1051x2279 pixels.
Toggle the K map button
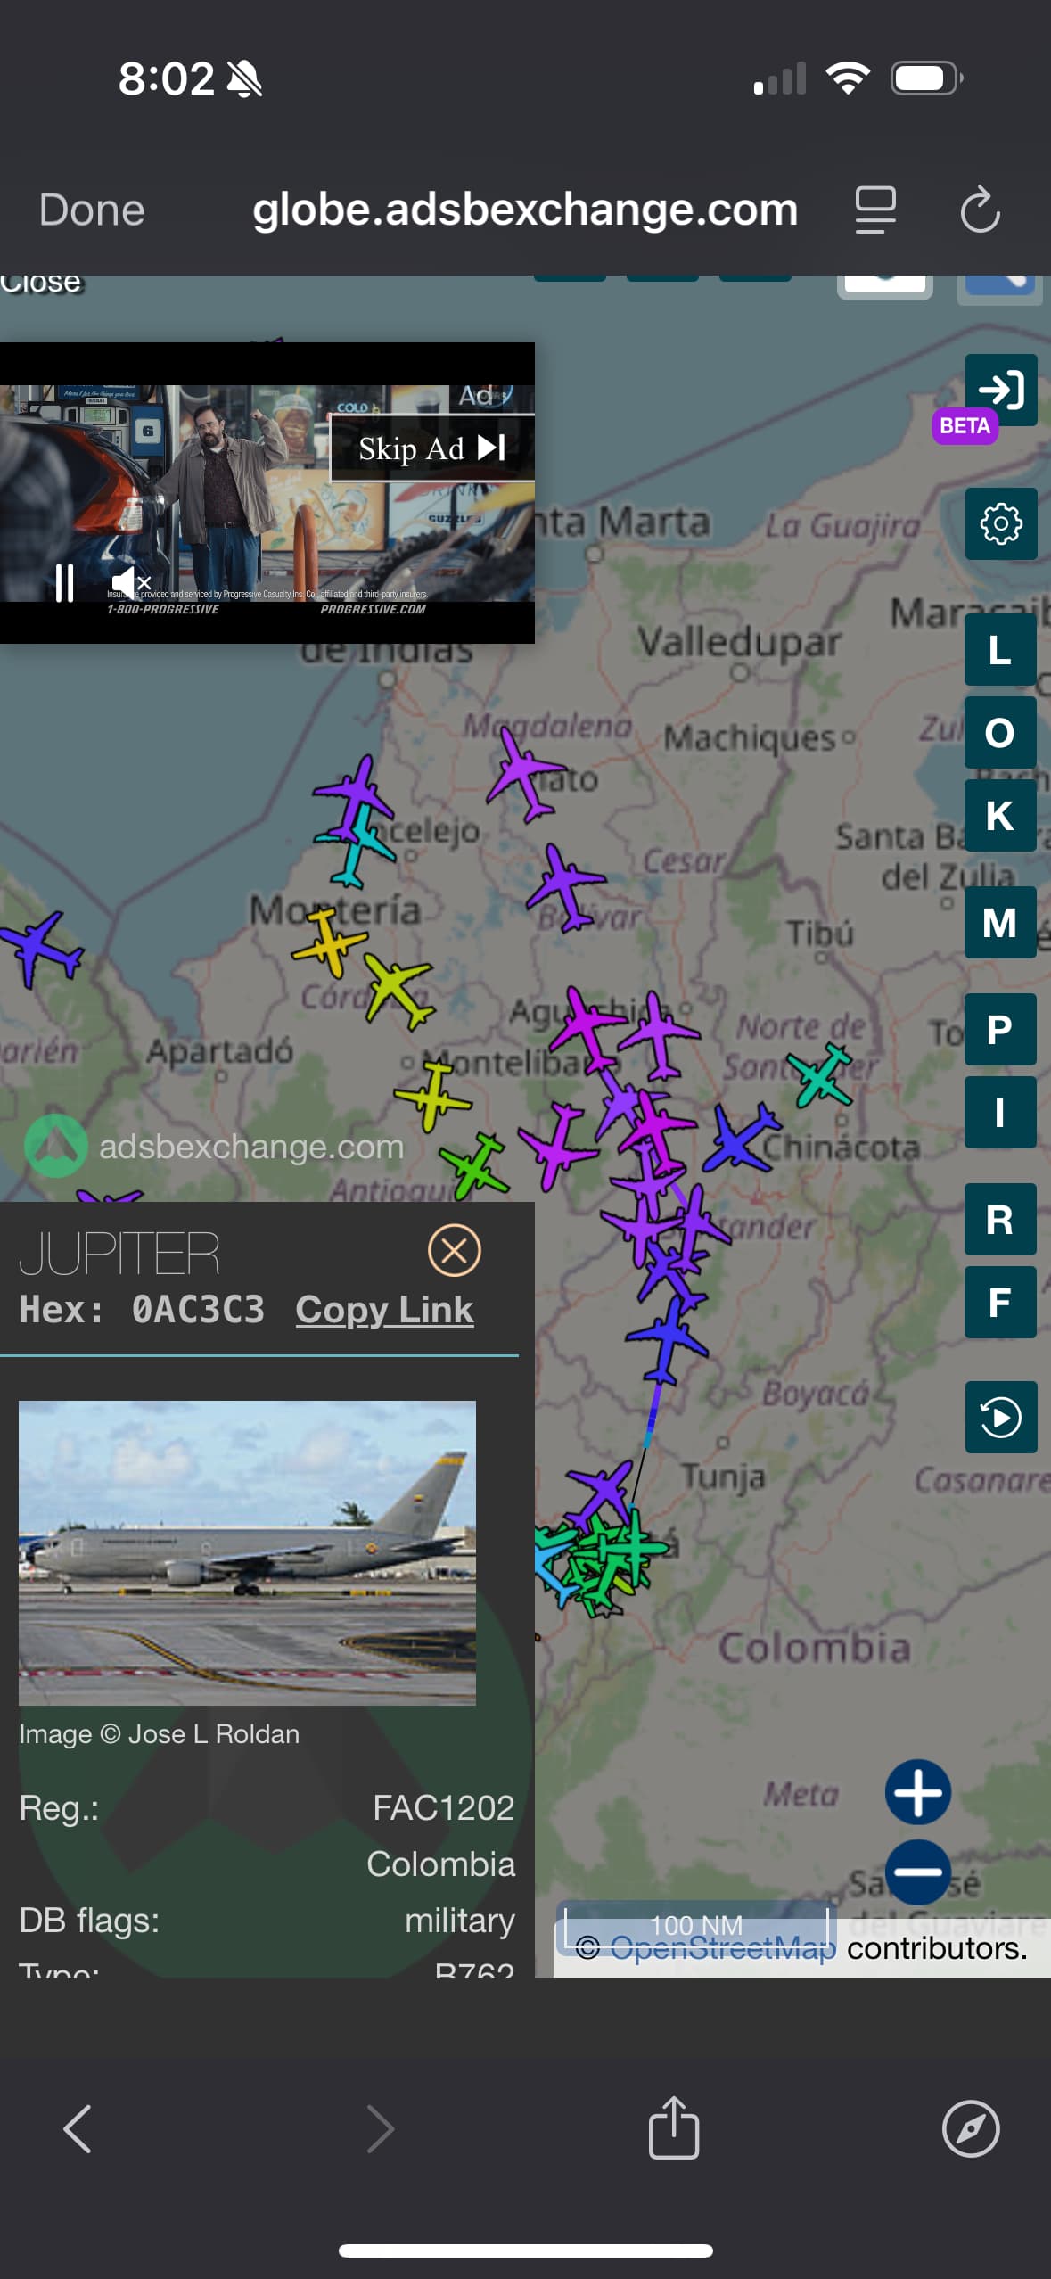[x=1000, y=815]
